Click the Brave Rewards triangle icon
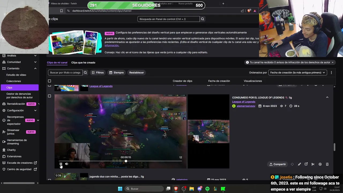The image size is (343, 193). 255,11
